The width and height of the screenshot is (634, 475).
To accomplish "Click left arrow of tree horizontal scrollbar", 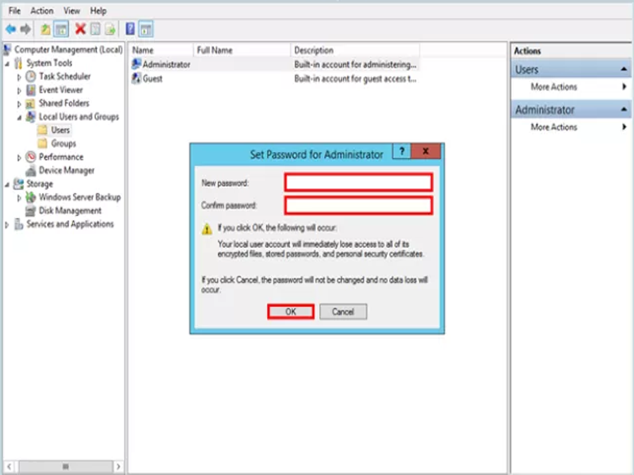I will click(10, 466).
